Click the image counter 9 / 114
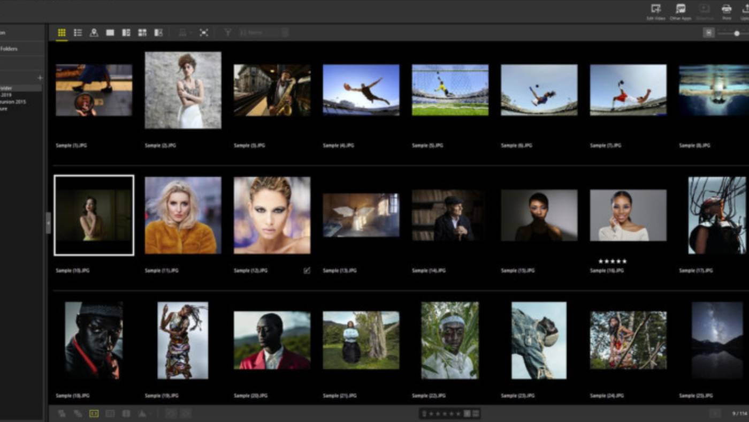 point(739,413)
